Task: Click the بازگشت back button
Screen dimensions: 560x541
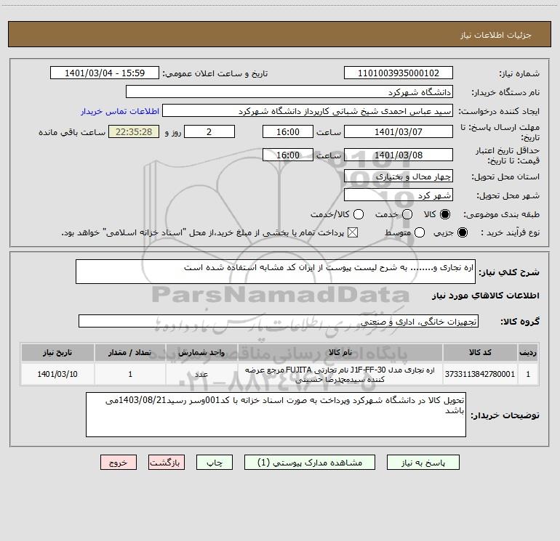Action: click(x=167, y=463)
